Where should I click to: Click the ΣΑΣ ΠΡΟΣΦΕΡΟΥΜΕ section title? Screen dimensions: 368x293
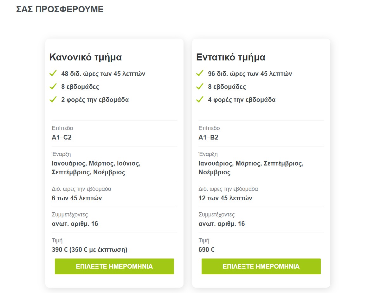60,9
